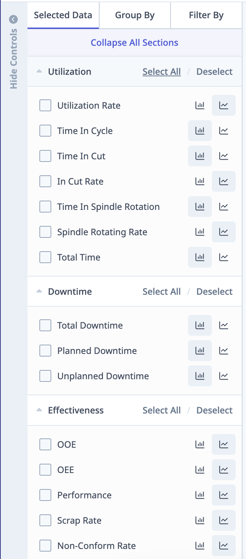Switch Spindle Rotating Rate to bar chart
The image size is (246, 559).
(x=200, y=232)
